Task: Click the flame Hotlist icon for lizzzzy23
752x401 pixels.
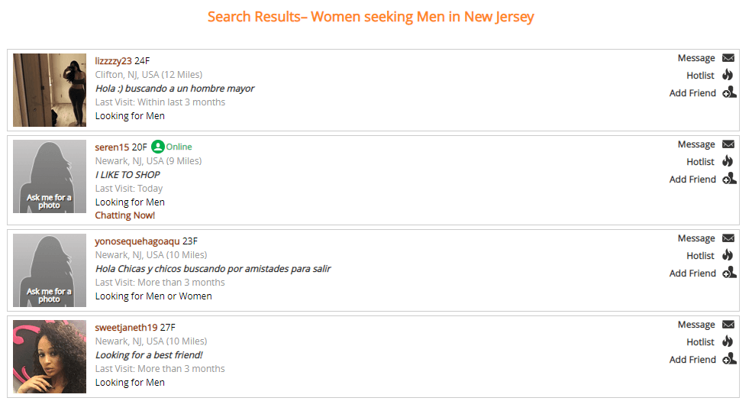Action: [x=728, y=75]
